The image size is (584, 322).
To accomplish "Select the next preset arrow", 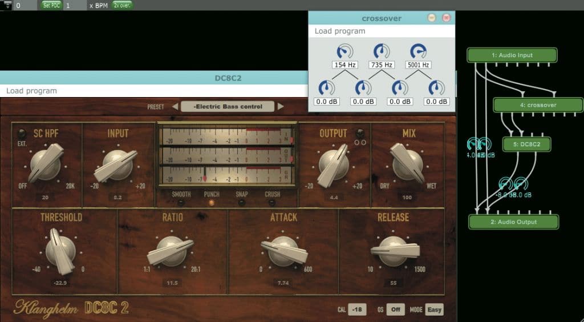I will [281, 107].
